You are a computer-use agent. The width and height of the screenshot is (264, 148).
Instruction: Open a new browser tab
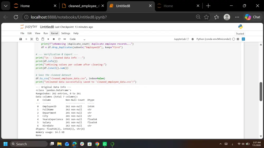pos(208,6)
